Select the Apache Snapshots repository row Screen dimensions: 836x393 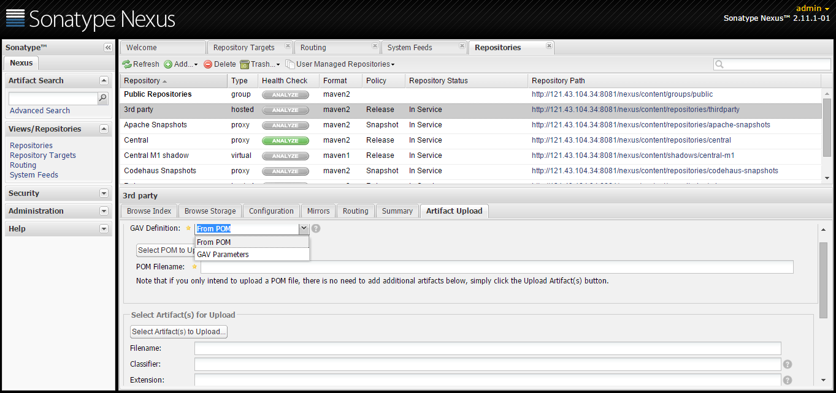(470, 125)
